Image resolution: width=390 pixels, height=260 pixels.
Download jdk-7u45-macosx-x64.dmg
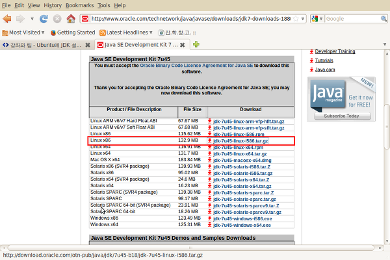(x=242, y=161)
